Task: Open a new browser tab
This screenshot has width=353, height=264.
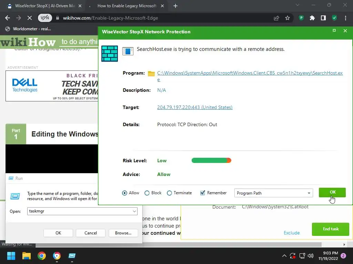Action: 175,6
